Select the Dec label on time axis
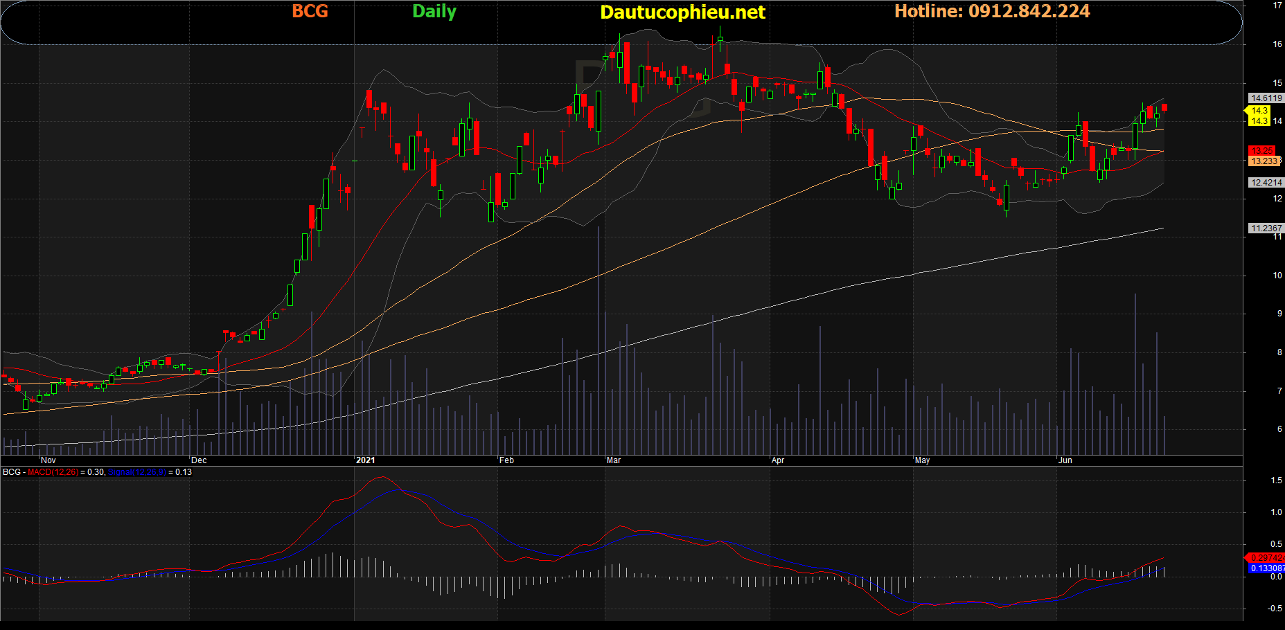Screen dimensions: 1285x630 tap(199, 460)
